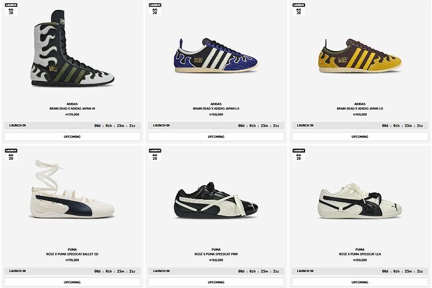Open the blue Adidas Japan Lo sneaker image
This screenshot has height=288, width=432.
tap(216, 56)
